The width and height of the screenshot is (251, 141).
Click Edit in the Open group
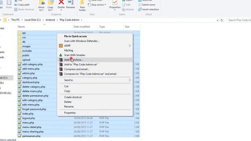click(x=126, y=5)
